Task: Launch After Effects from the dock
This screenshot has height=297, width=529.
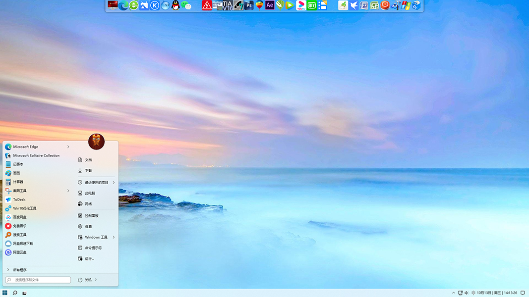Action: point(270,5)
